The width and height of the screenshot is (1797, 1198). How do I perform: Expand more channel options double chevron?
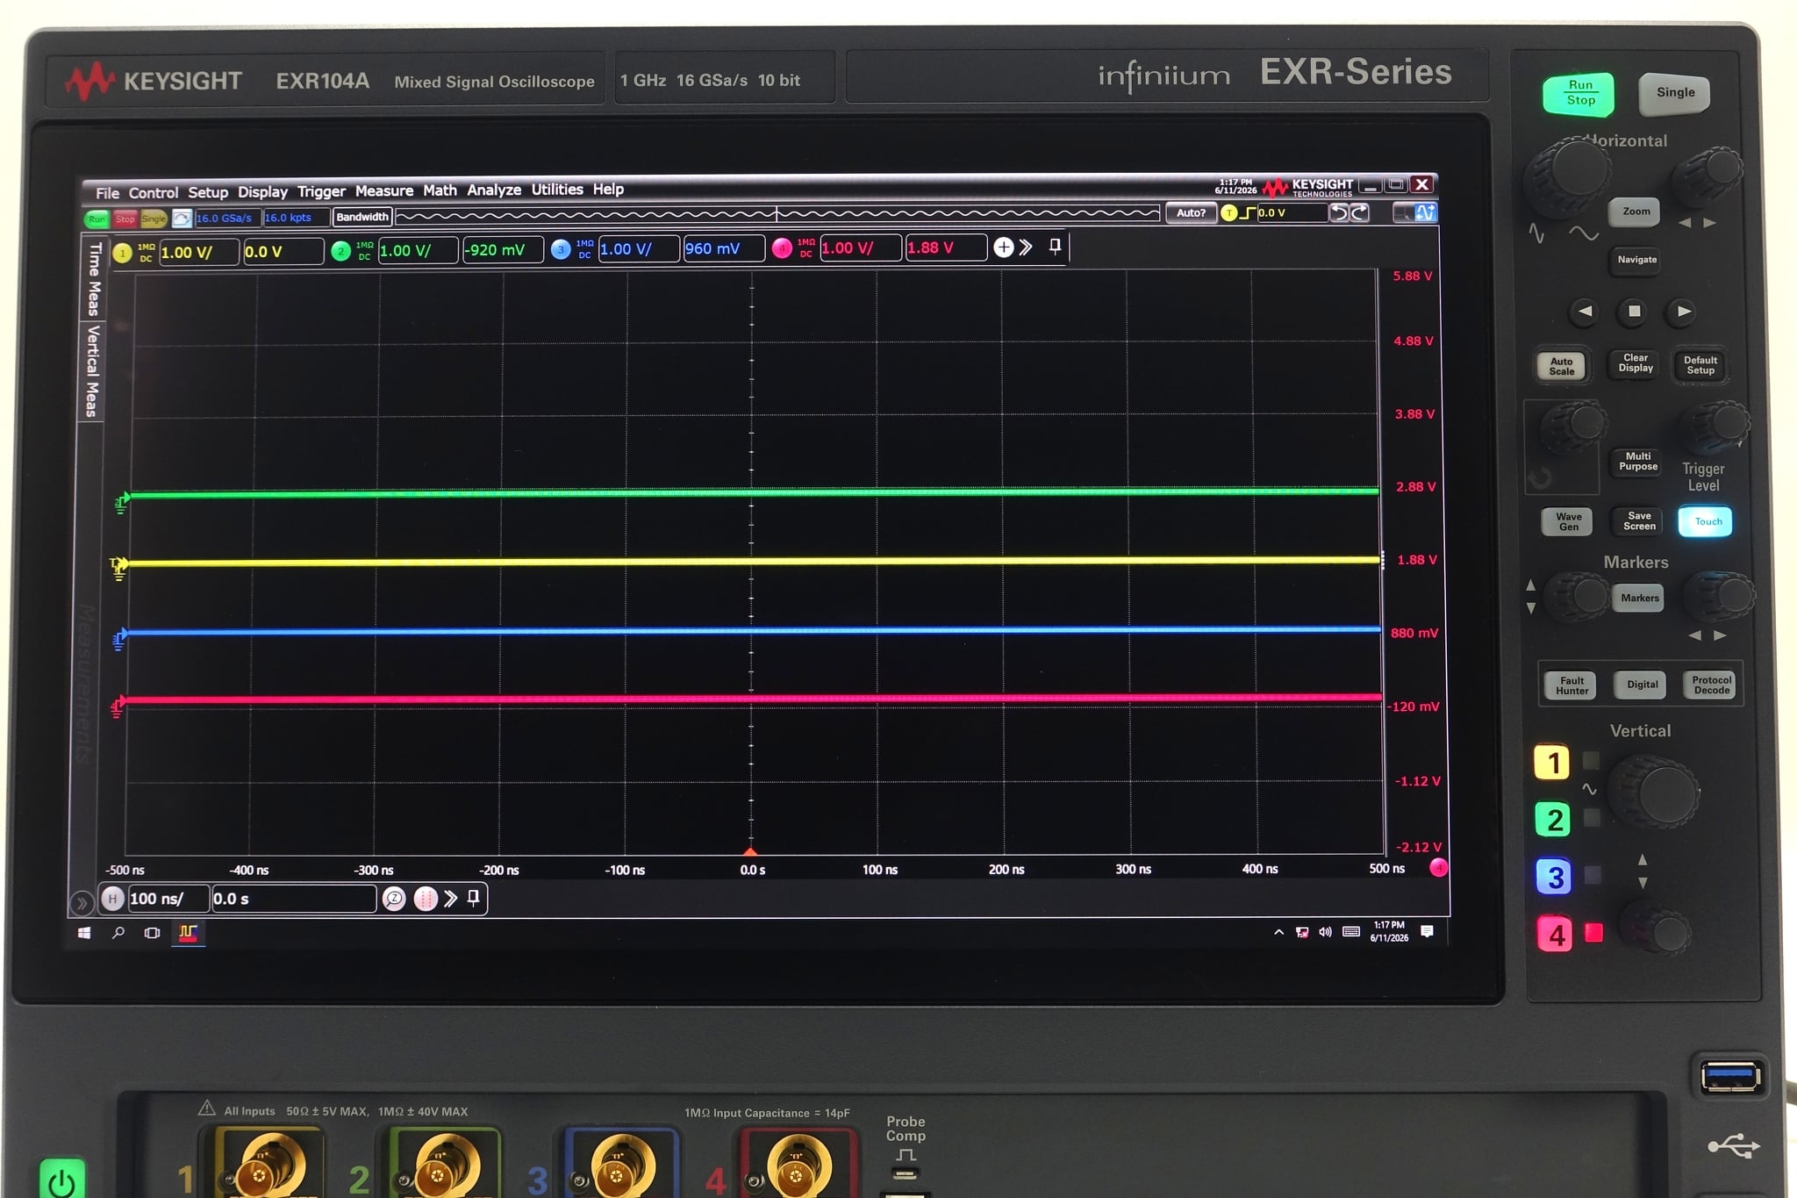pos(1027,247)
